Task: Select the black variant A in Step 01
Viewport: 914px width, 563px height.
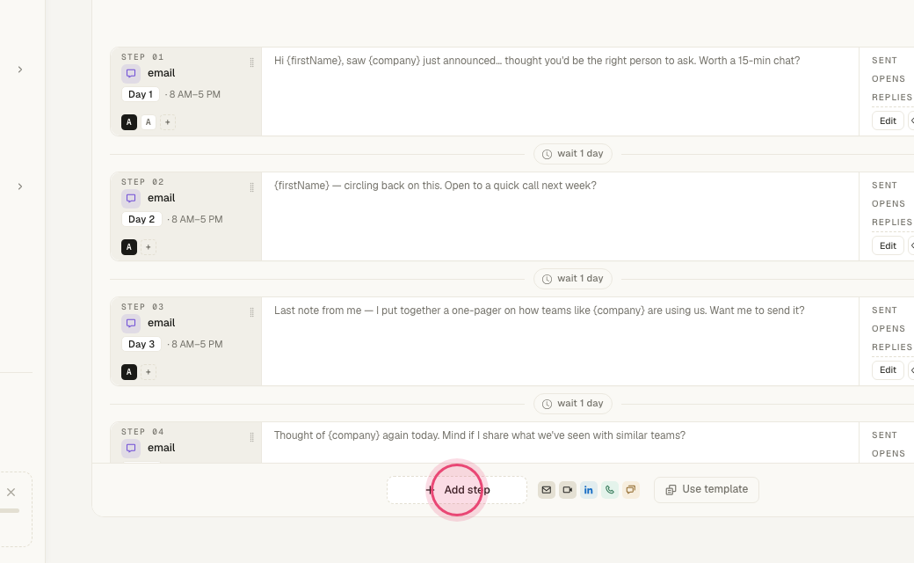Action: (x=129, y=122)
